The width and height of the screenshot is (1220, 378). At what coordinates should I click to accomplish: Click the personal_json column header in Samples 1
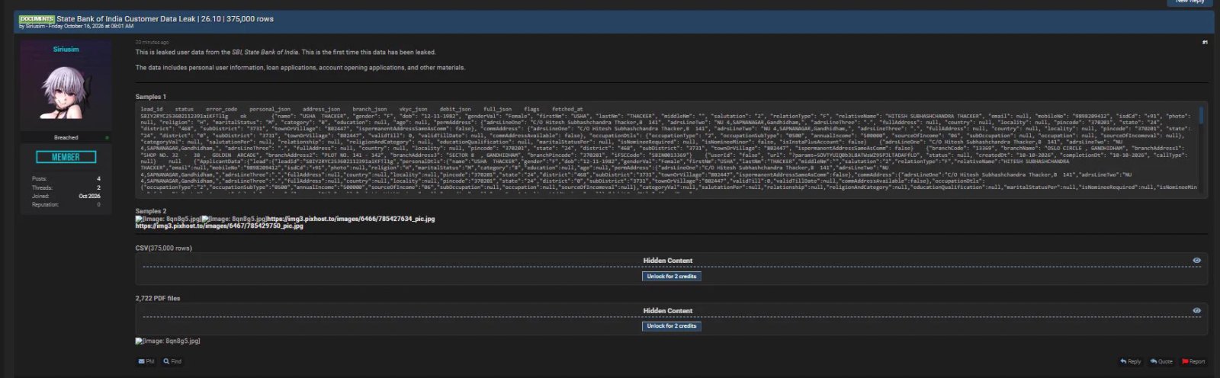tap(270, 109)
